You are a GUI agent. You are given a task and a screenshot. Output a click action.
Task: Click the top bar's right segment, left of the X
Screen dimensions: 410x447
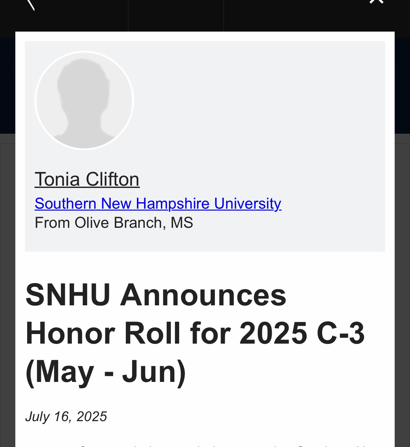(294, 16)
